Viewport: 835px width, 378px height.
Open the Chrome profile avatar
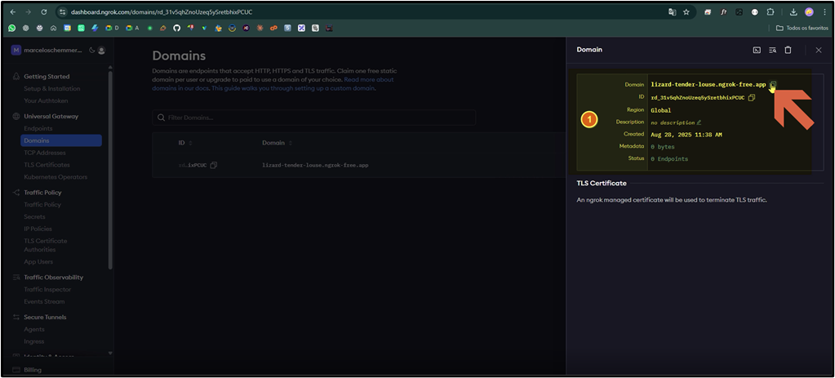(809, 11)
